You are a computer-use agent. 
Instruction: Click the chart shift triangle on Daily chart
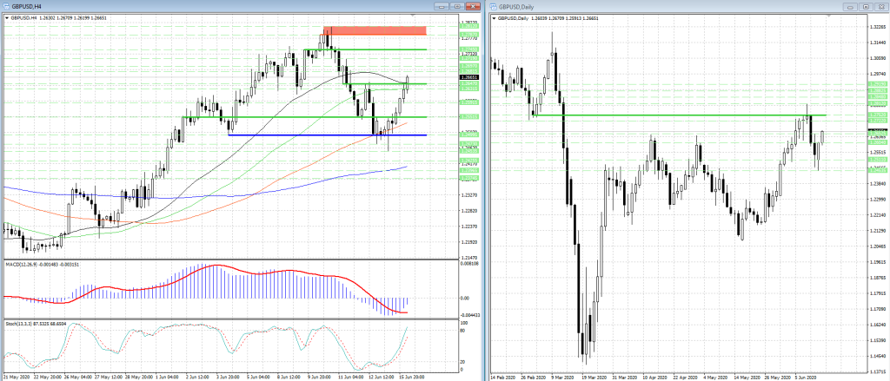coord(827,16)
